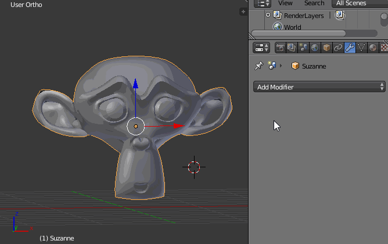Open the Render properties camera tab
Screen dimensions: 388x244
(x=281, y=48)
